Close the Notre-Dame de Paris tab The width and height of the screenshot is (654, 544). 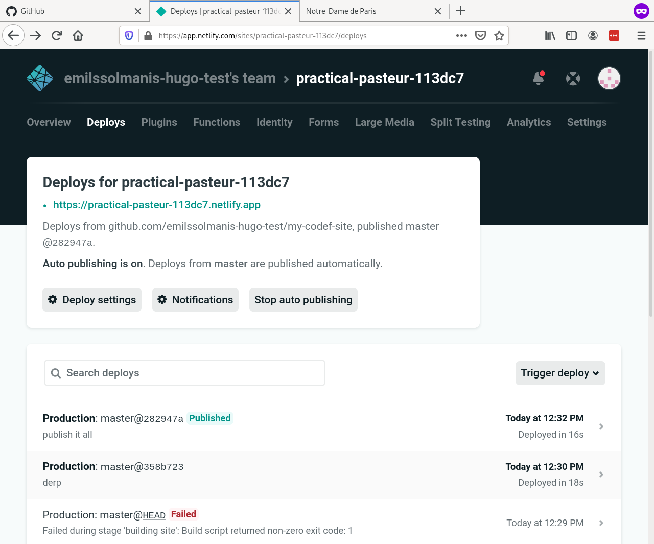[x=438, y=11]
